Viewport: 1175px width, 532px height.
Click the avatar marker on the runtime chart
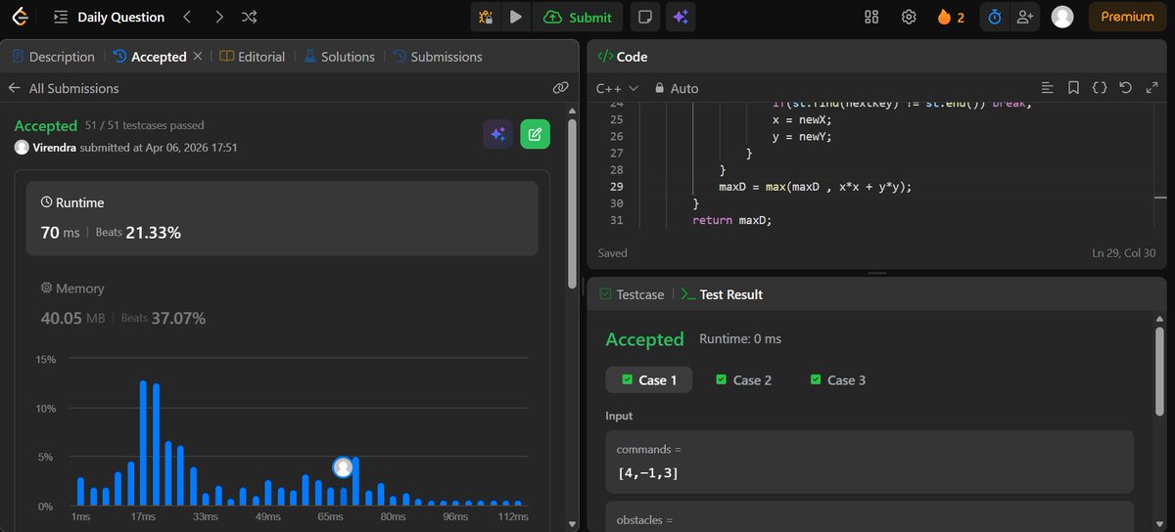(343, 467)
